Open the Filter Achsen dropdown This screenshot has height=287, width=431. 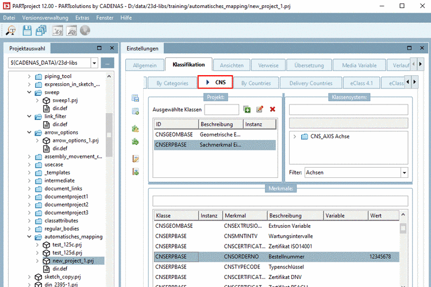(x=404, y=172)
